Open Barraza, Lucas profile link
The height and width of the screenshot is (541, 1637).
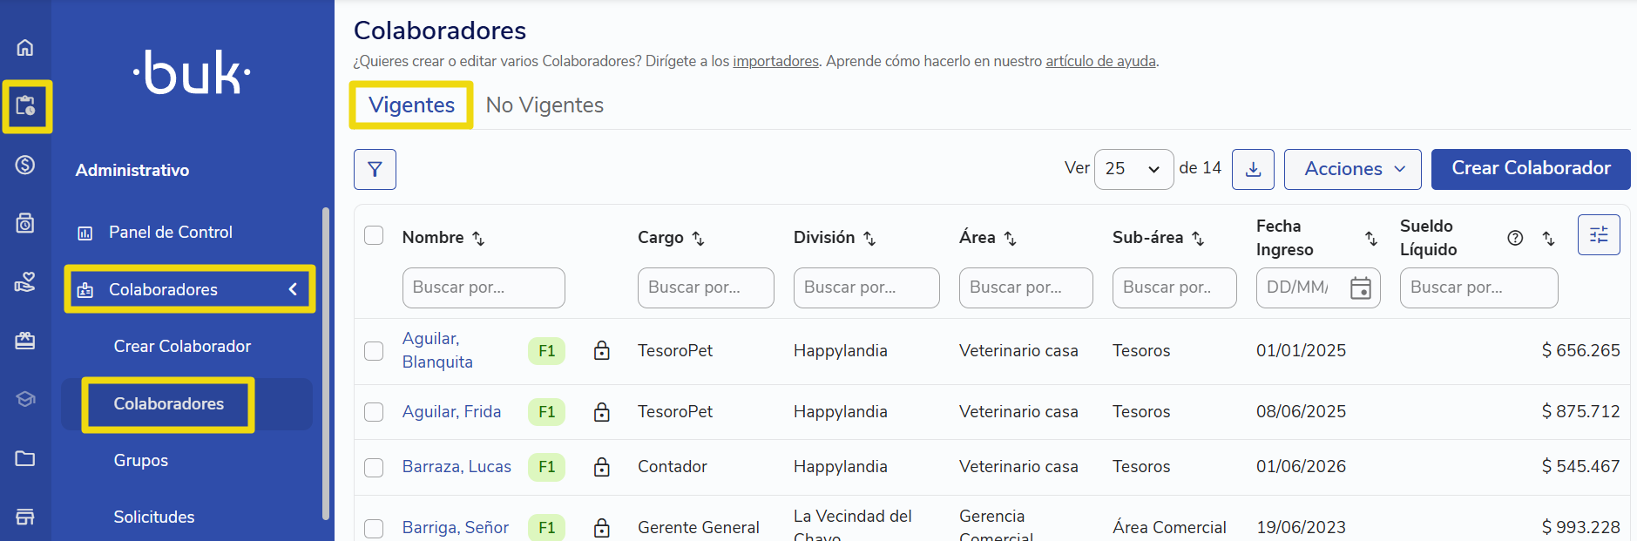457,466
